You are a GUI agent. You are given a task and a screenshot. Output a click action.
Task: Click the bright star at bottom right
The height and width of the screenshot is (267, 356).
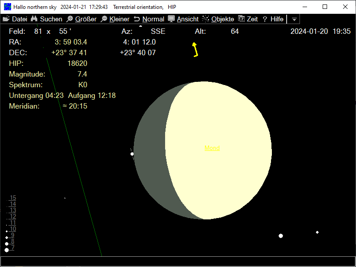pos(281,236)
